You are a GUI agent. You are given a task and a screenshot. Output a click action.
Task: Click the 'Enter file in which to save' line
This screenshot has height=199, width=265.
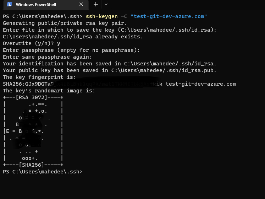110,30
